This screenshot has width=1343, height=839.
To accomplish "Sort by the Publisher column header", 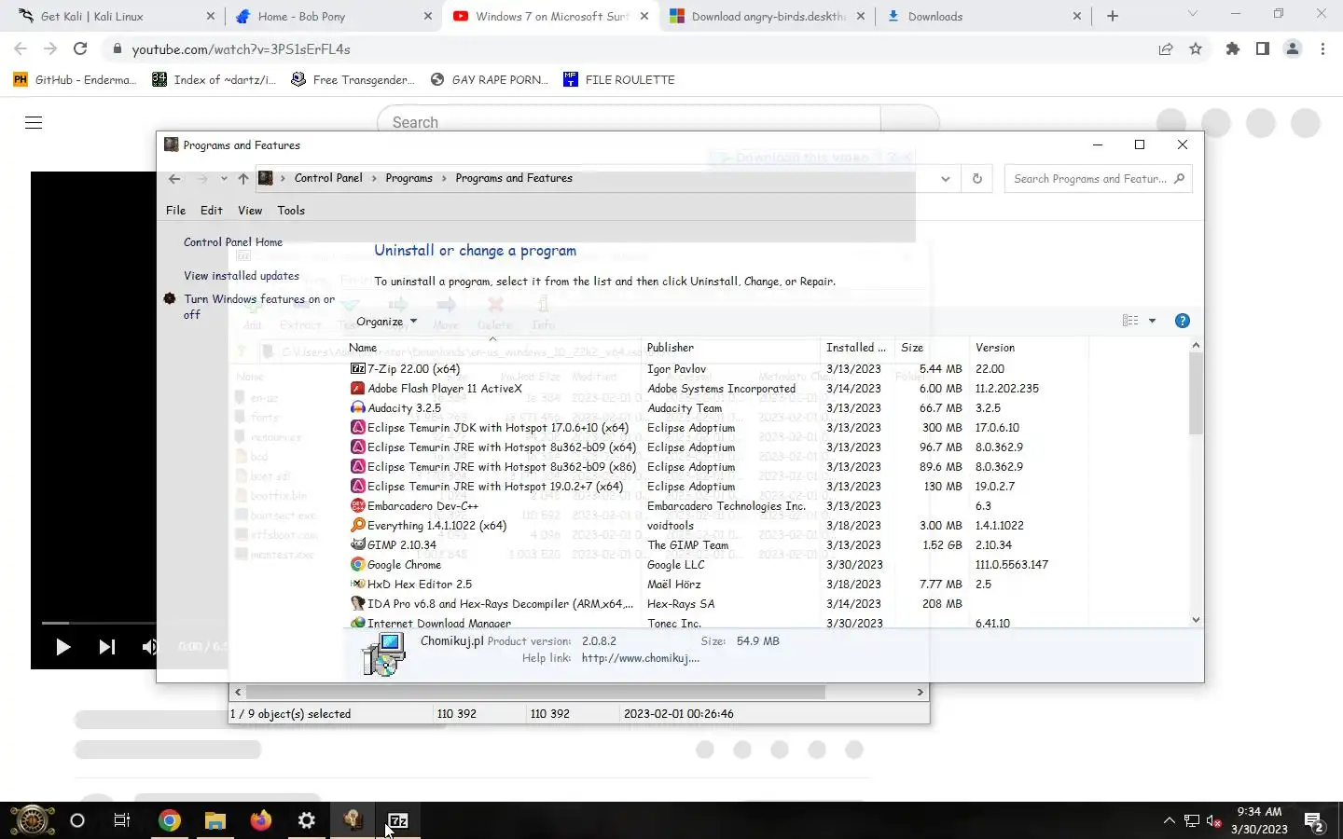I will point(732,348).
